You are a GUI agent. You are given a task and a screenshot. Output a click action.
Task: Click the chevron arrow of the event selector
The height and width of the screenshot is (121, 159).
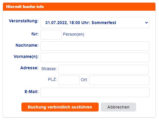coord(146,23)
